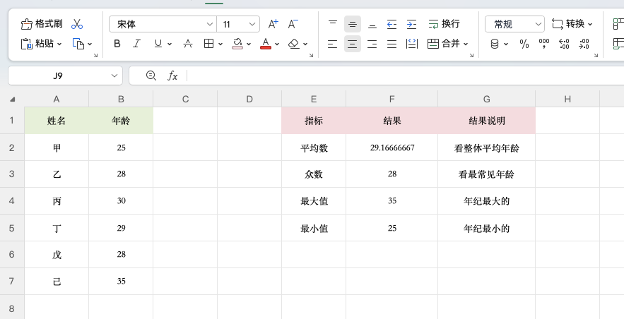Click the Clear eraser icon
The height and width of the screenshot is (319, 624).
(x=294, y=44)
